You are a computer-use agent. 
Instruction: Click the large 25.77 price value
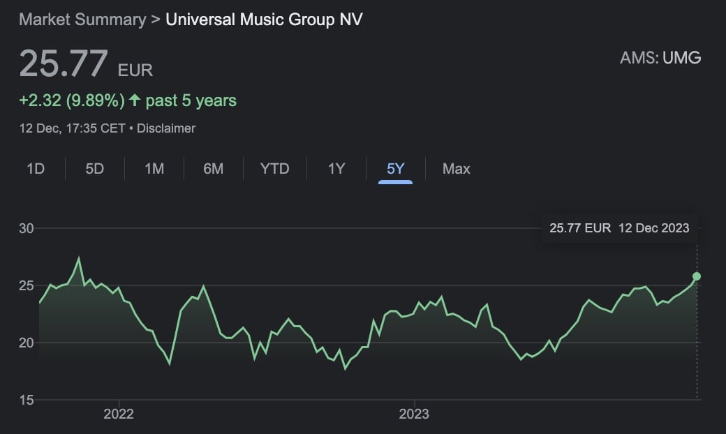[64, 64]
